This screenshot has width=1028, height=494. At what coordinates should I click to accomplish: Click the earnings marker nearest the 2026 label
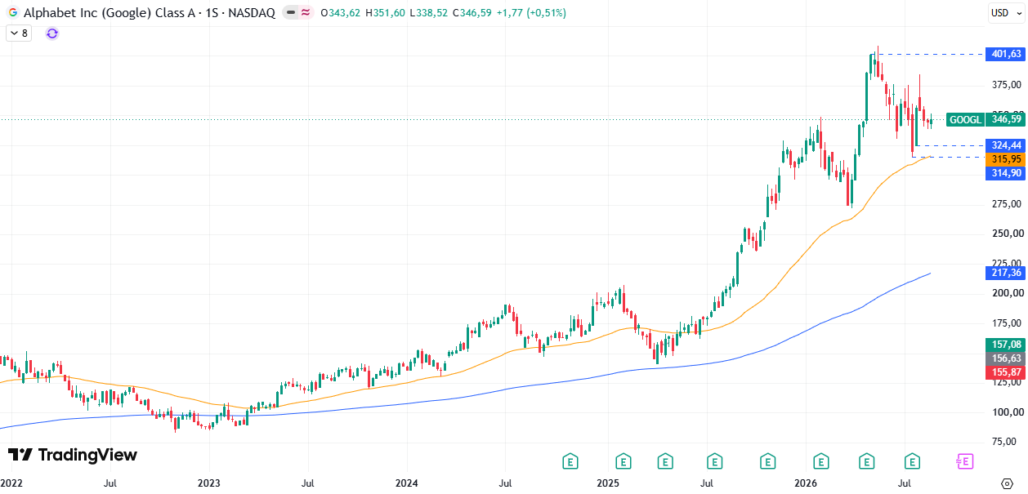(820, 462)
